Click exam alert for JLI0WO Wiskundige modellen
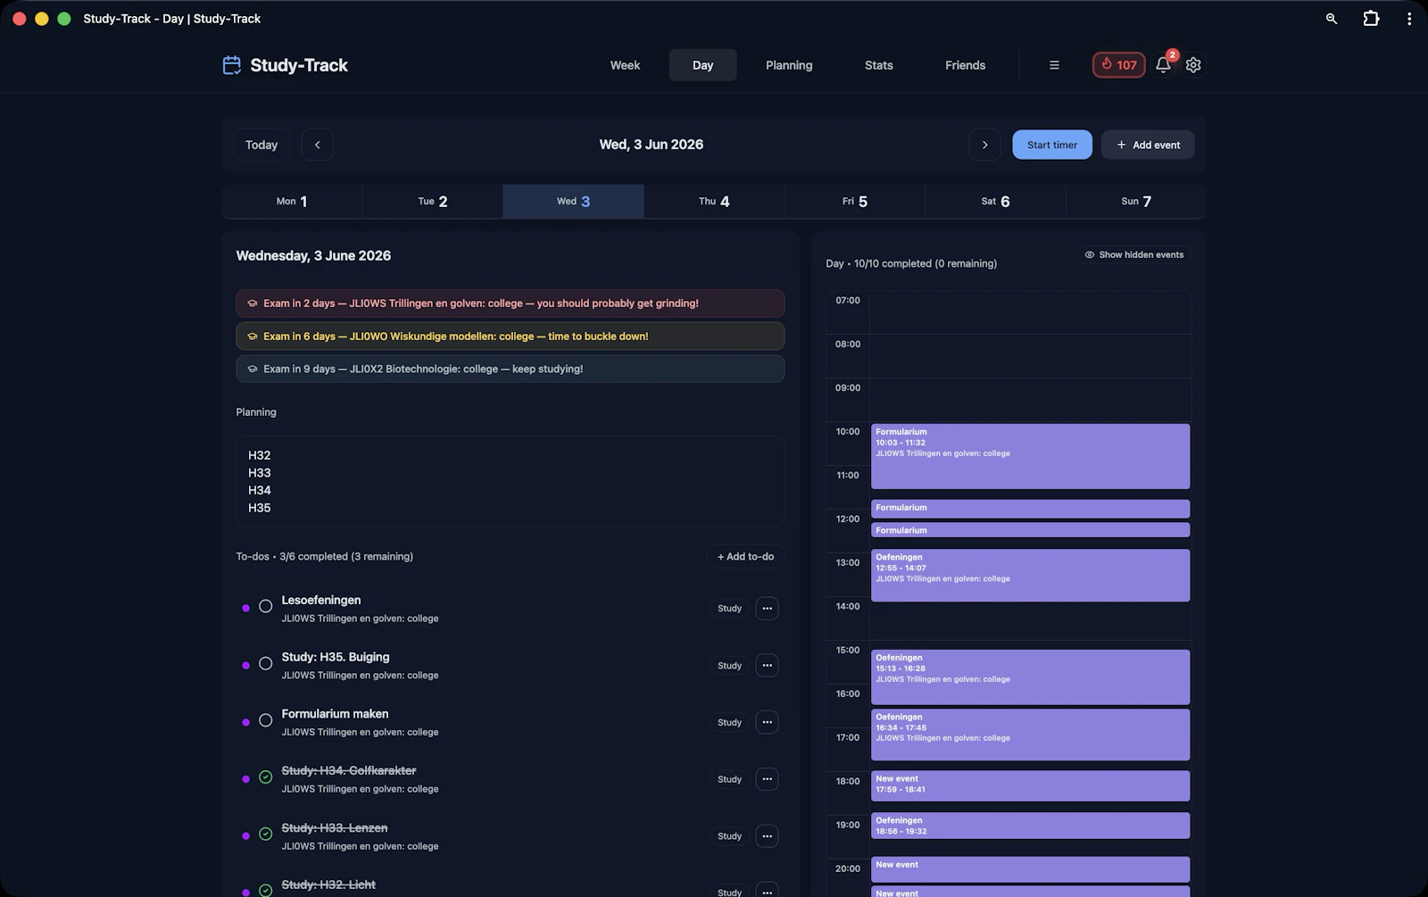This screenshot has height=897, width=1428. [x=511, y=336]
